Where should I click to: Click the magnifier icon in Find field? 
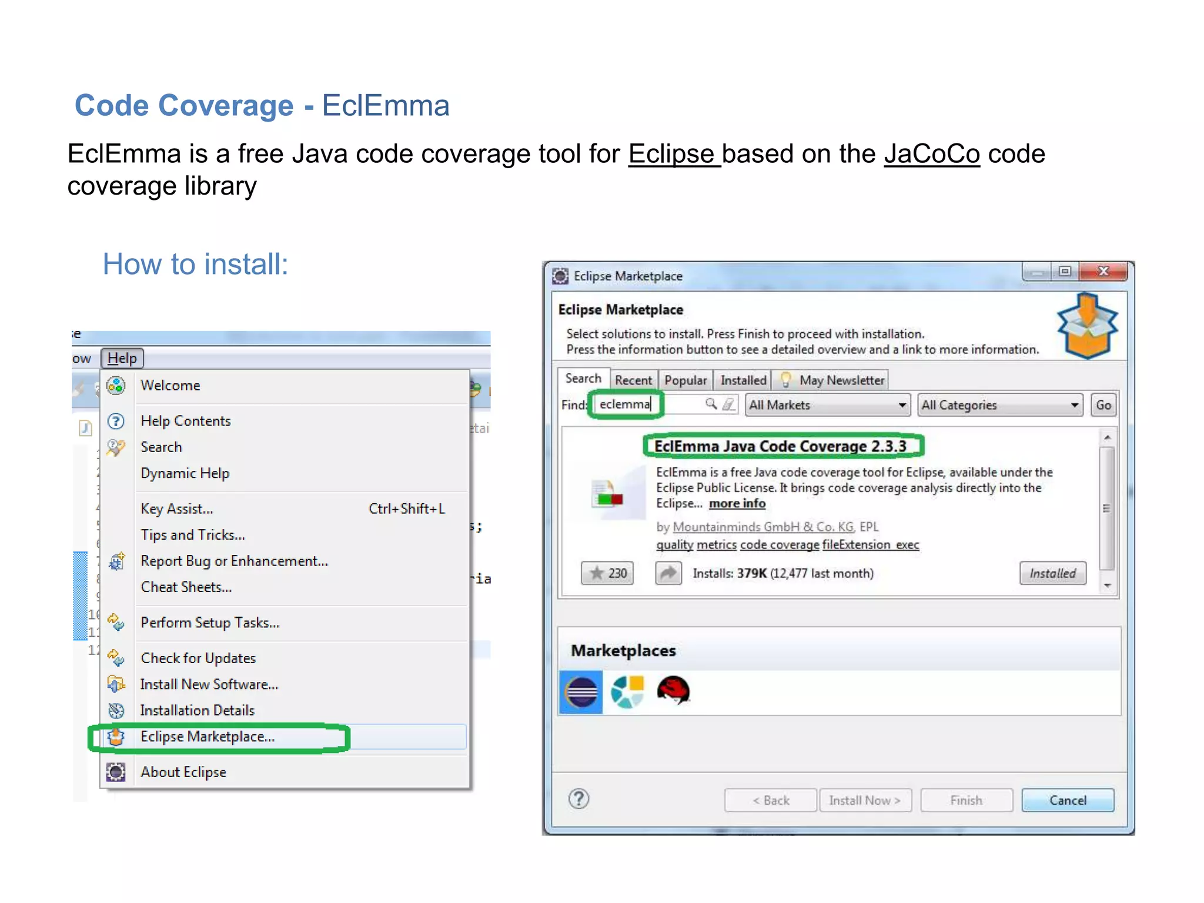(x=711, y=404)
